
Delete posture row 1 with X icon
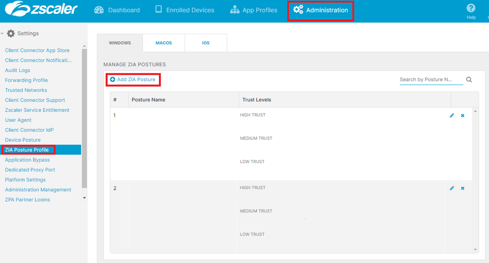pyautogui.click(x=463, y=116)
